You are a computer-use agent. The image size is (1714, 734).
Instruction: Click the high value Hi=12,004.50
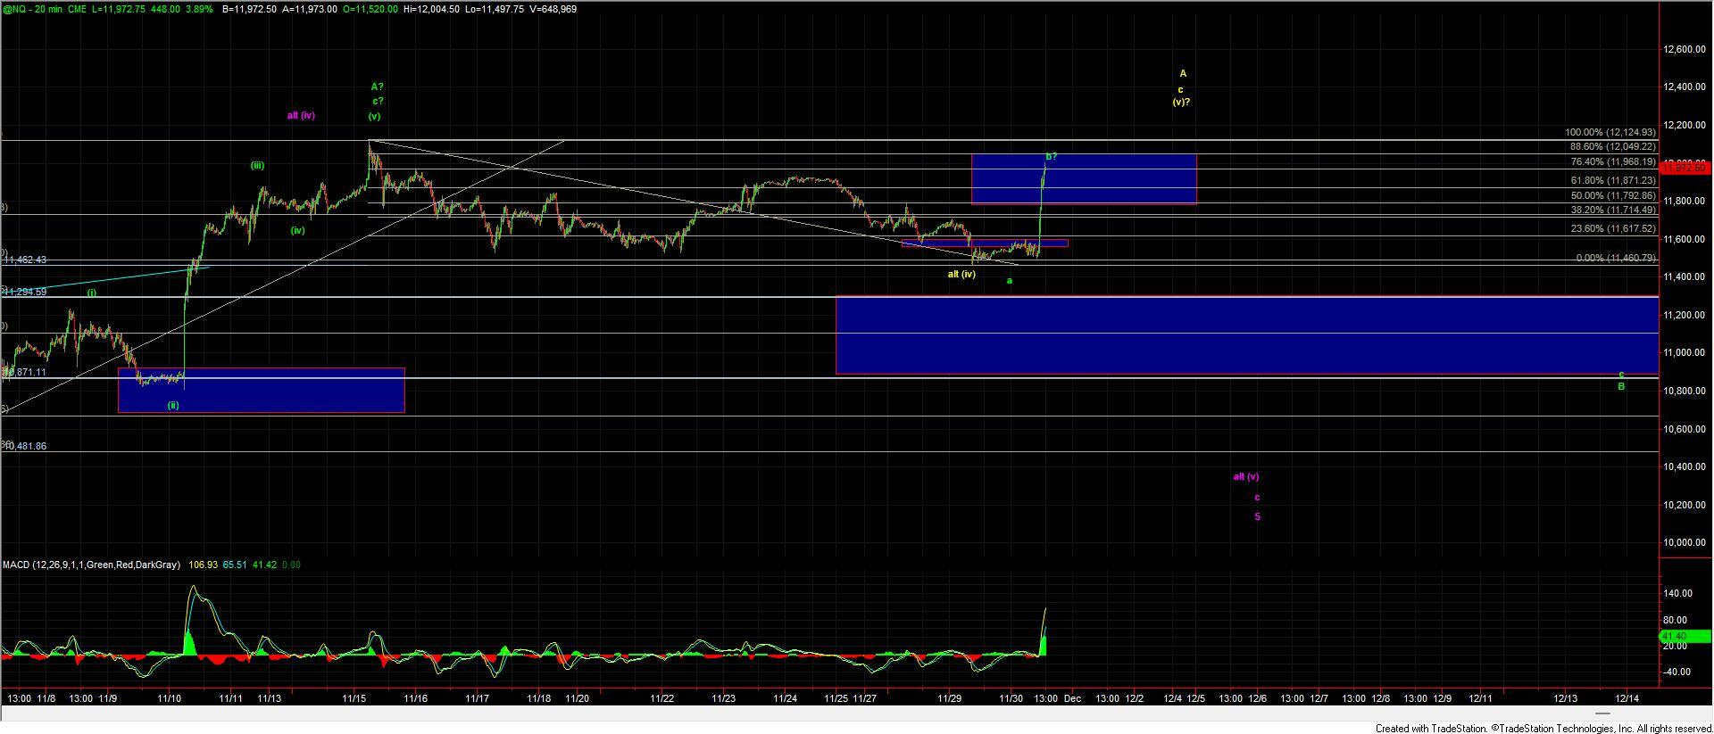431,9
